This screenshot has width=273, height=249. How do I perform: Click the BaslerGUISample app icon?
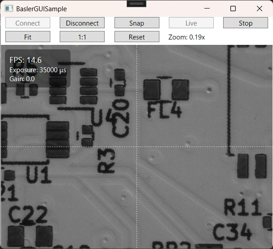pos(9,9)
